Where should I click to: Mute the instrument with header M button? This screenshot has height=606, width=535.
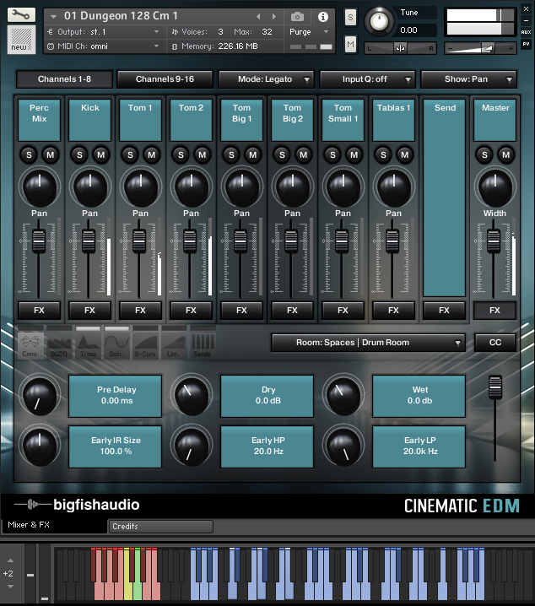[350, 45]
